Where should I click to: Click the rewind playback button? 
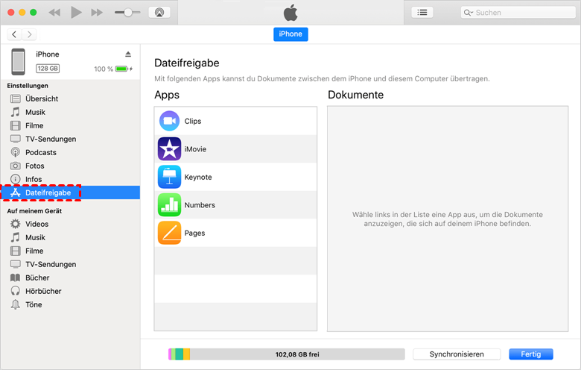(54, 12)
